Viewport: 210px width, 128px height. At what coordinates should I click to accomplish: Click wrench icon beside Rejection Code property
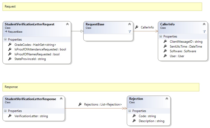[x=134, y=116]
